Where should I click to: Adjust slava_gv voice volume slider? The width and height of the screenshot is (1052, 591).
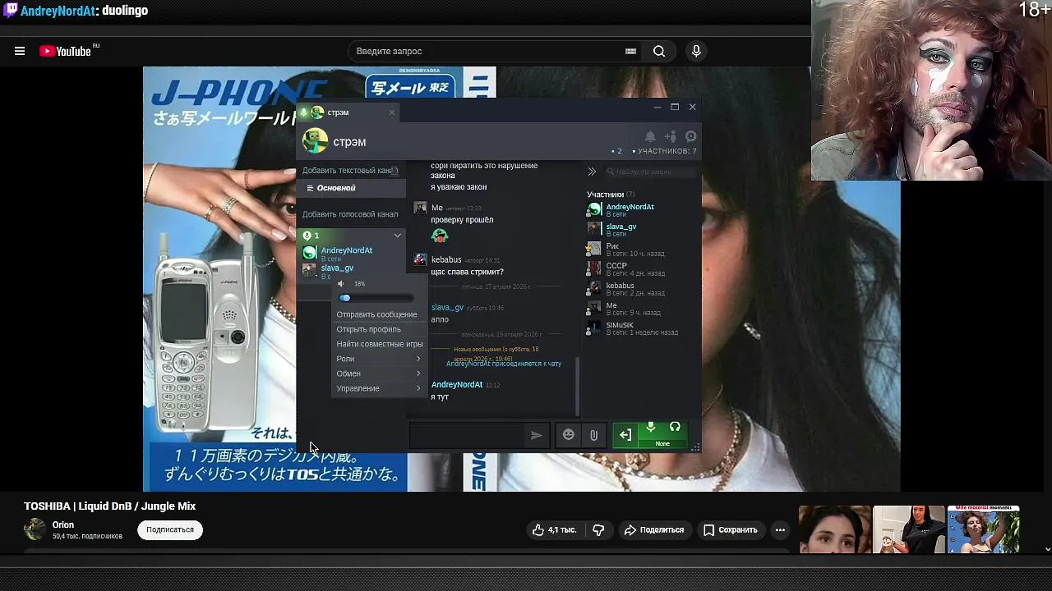pos(376,298)
